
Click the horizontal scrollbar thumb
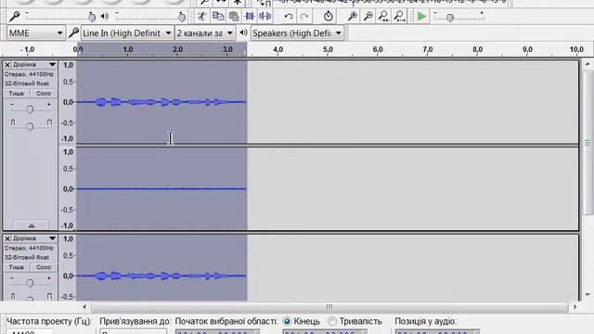click(329, 307)
